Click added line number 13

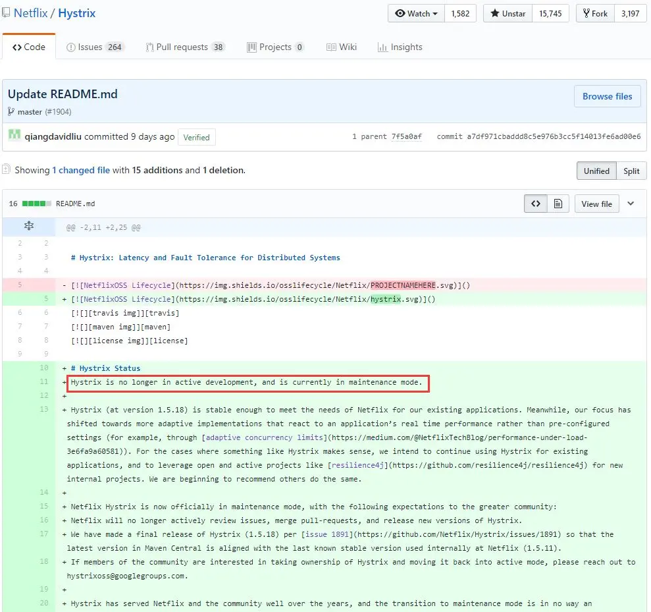pyautogui.click(x=44, y=409)
